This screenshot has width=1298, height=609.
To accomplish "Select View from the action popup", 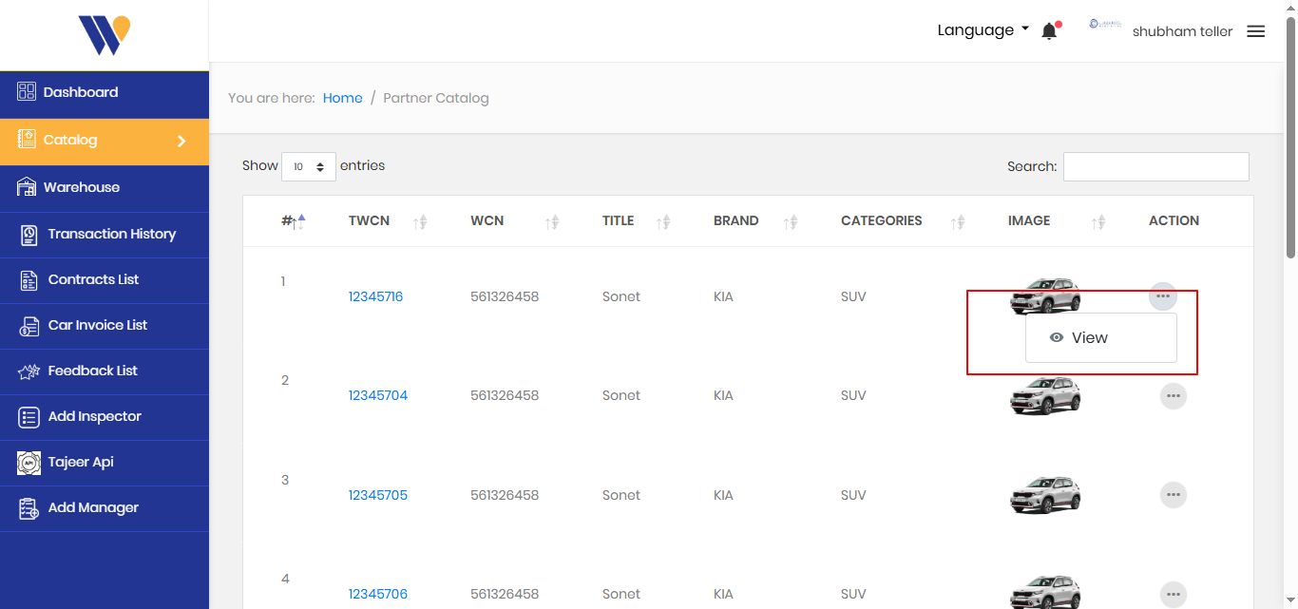I will pyautogui.click(x=1089, y=337).
